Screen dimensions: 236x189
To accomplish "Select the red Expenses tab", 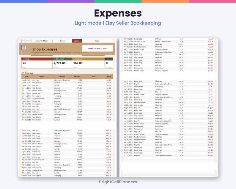I will coord(77,41).
